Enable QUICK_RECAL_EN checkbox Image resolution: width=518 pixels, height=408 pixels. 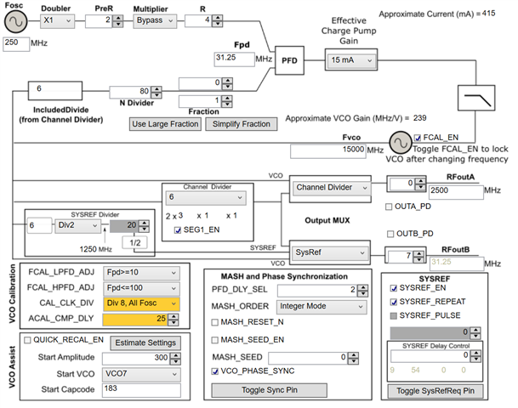click(28, 340)
